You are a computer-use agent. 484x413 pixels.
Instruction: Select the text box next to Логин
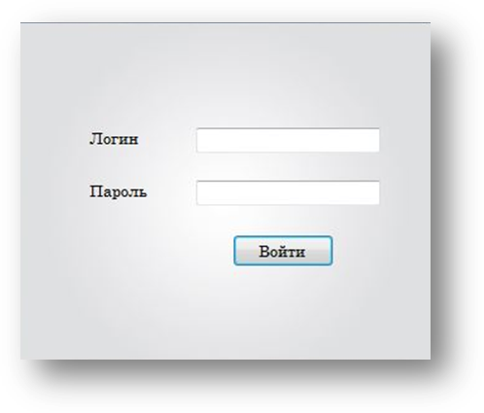click(288, 140)
